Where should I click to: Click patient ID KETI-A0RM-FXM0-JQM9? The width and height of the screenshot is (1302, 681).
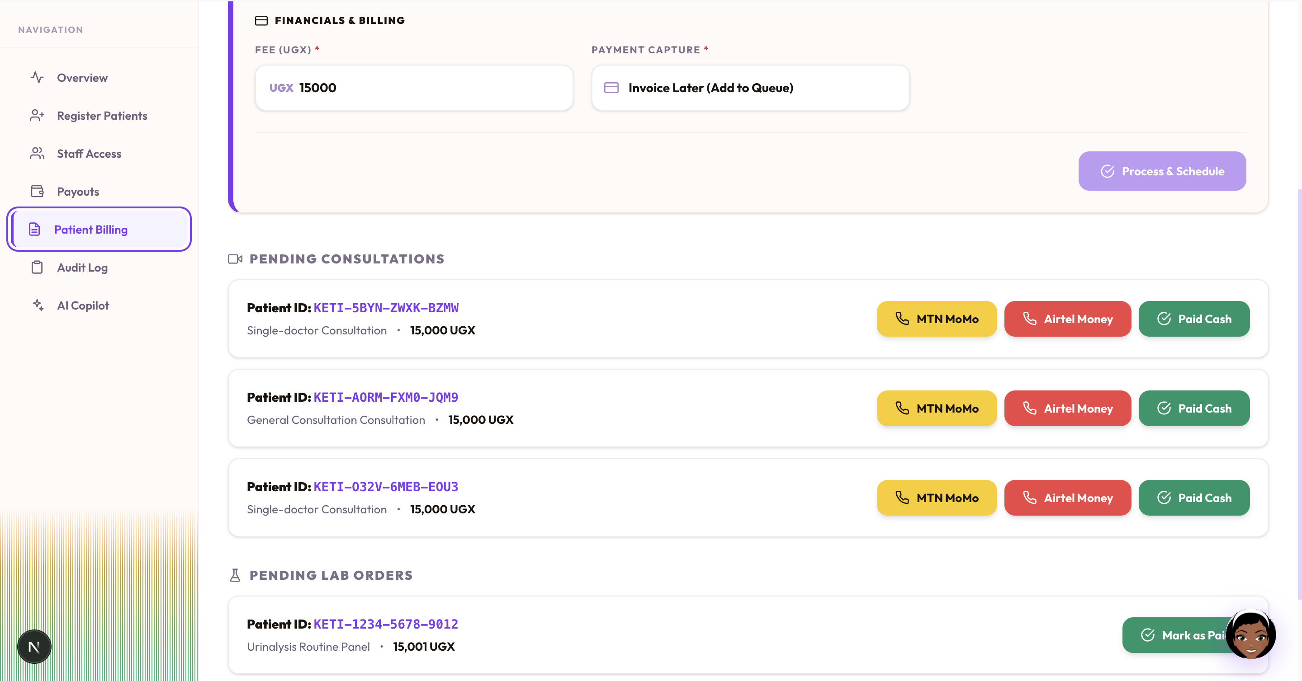click(386, 397)
